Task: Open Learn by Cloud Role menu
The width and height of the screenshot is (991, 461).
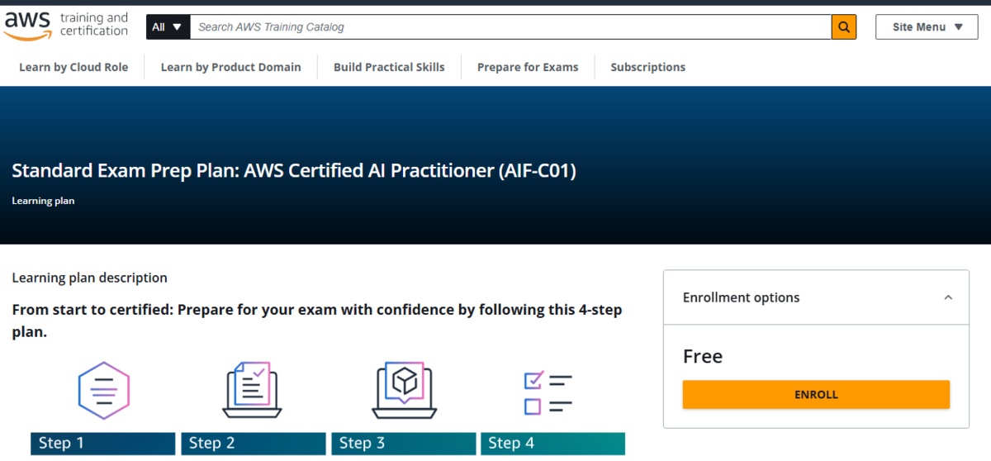Action: tap(73, 67)
